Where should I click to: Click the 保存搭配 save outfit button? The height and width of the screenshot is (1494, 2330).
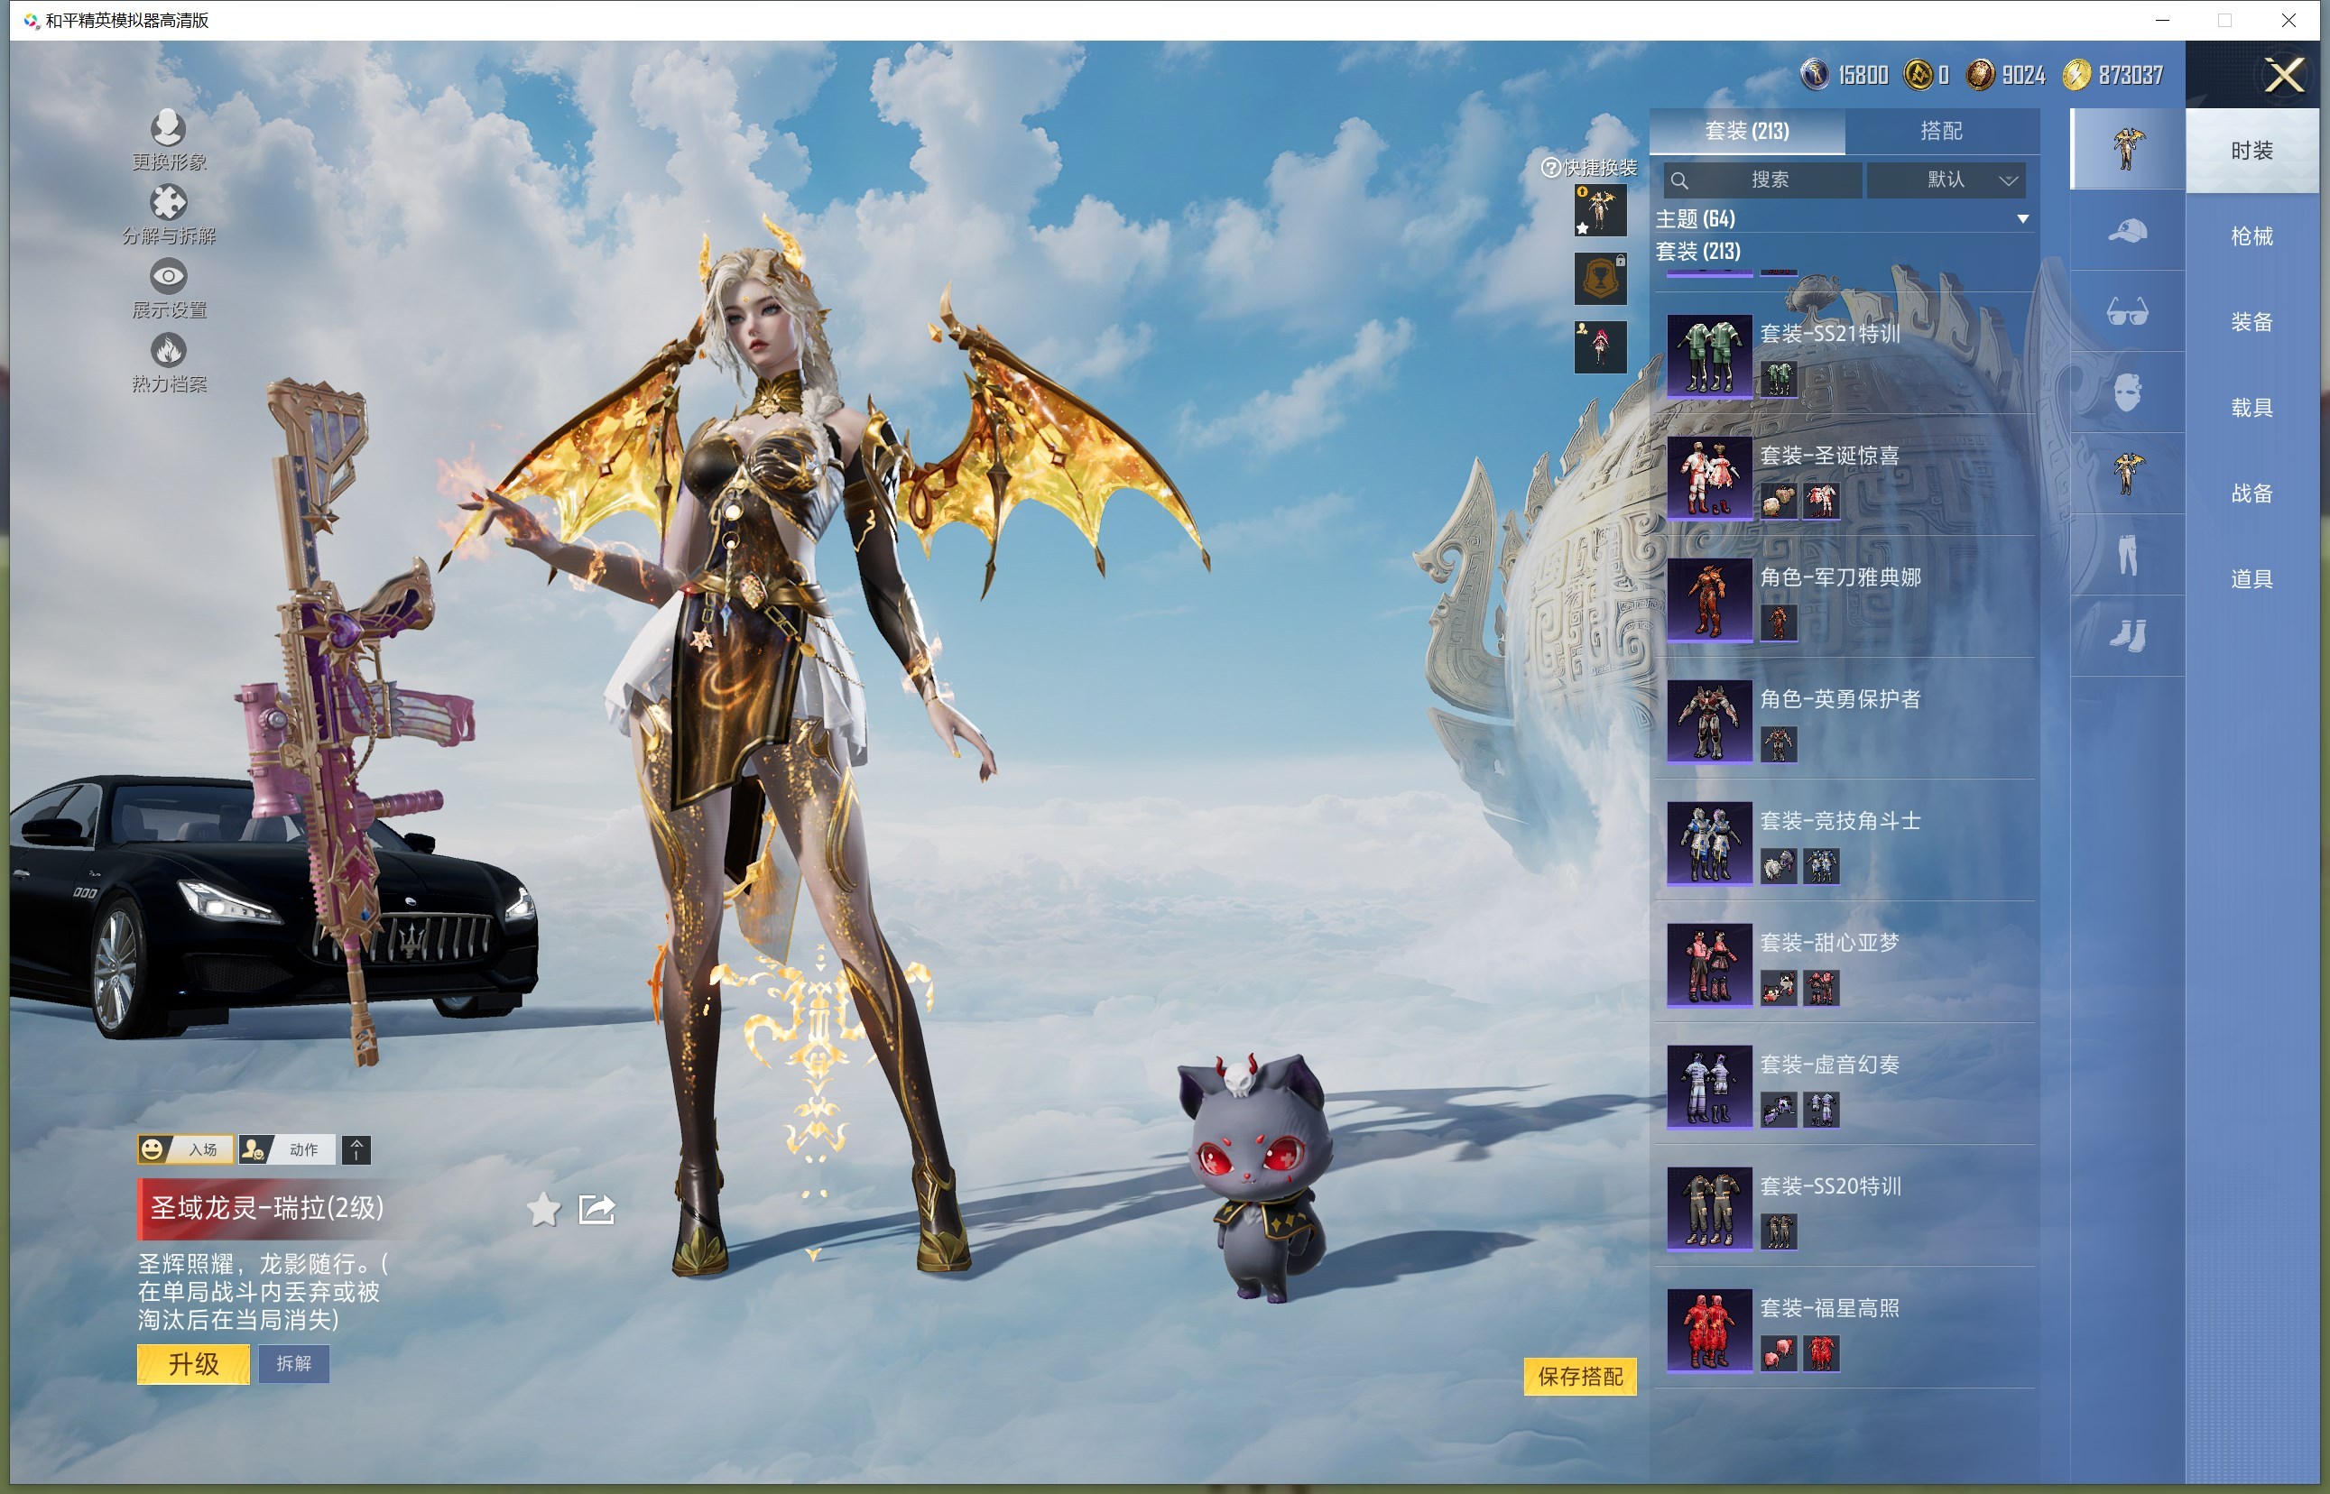pyautogui.click(x=1580, y=1377)
